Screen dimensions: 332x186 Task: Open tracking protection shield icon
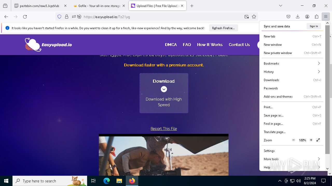coord(59,17)
